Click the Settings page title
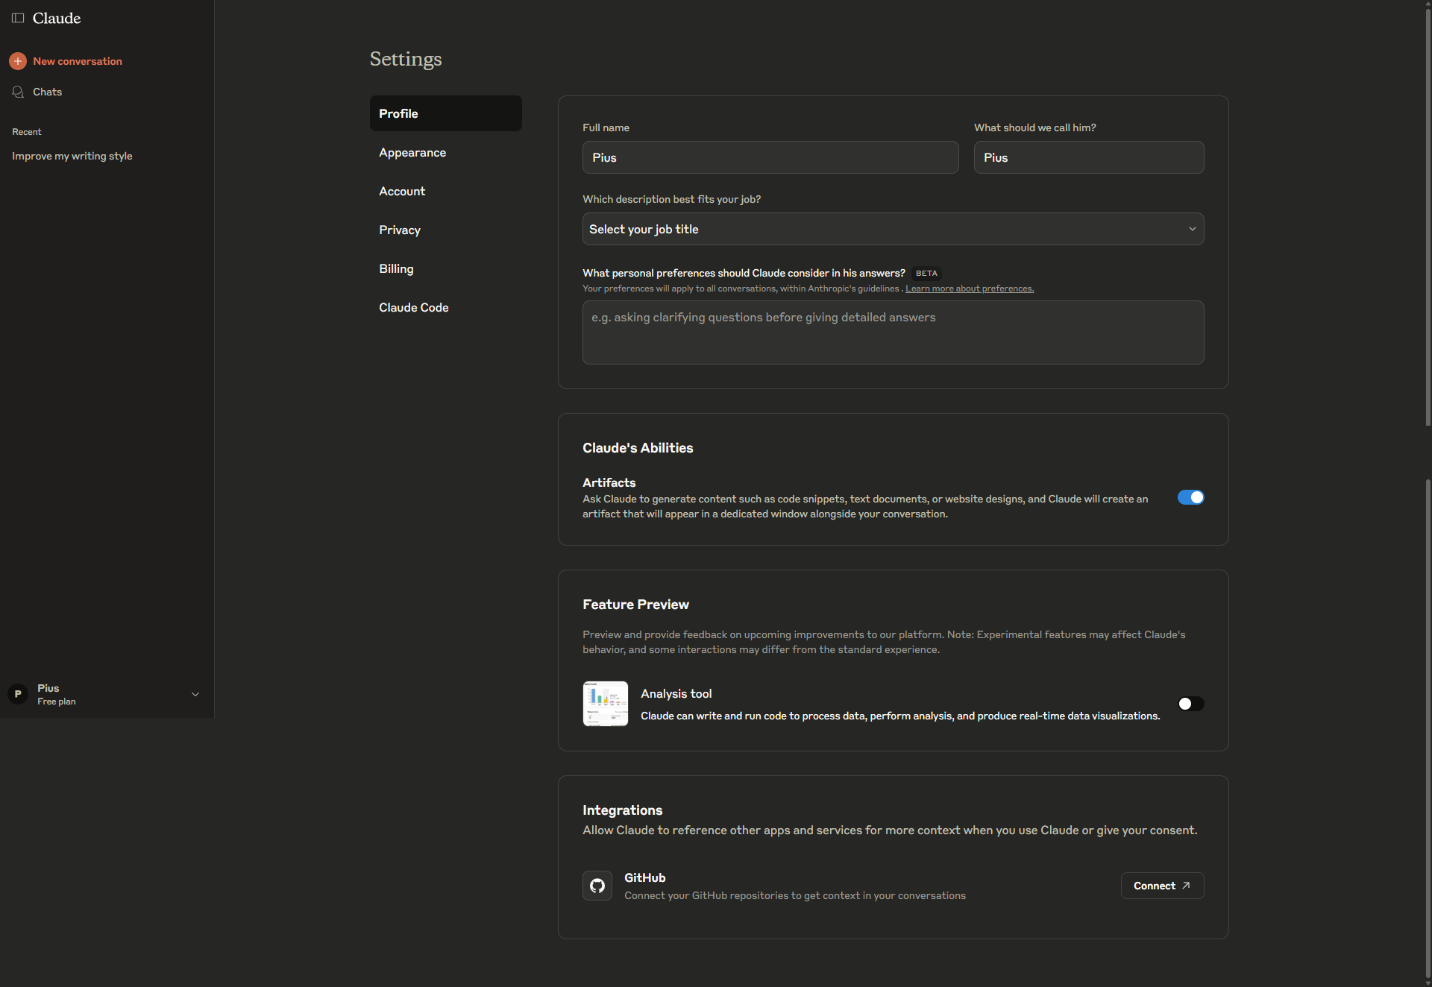The image size is (1432, 987). 406,59
